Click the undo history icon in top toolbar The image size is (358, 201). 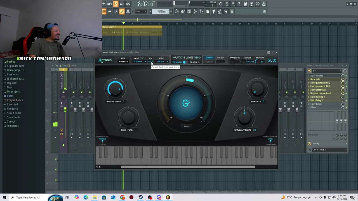[221, 4]
